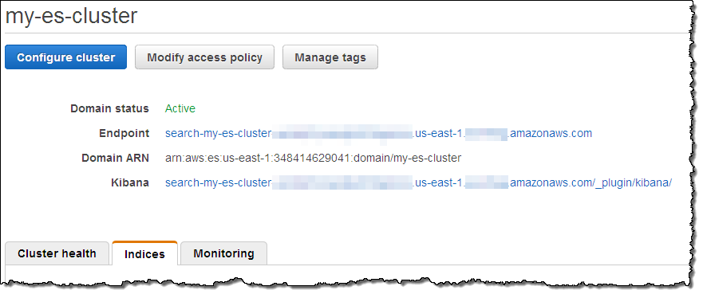Viewport: 703px width, 294px height.
Task: Click the Configure cluster button
Action: click(x=66, y=57)
